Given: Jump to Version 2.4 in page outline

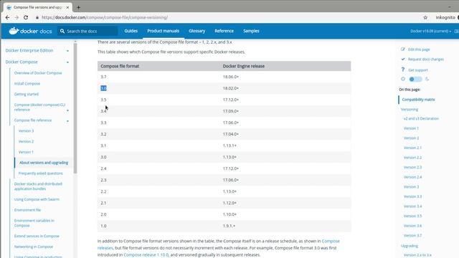Looking at the screenshot, I should 412,177.
